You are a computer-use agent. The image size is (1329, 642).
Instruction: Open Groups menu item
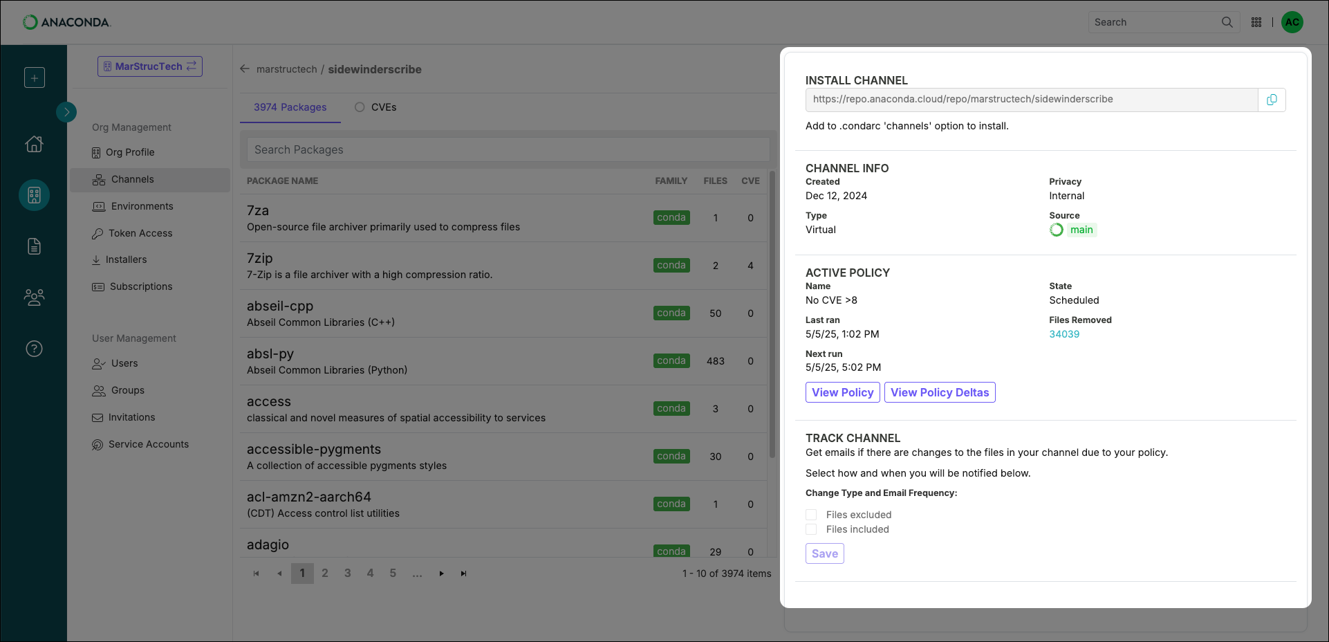click(118, 390)
